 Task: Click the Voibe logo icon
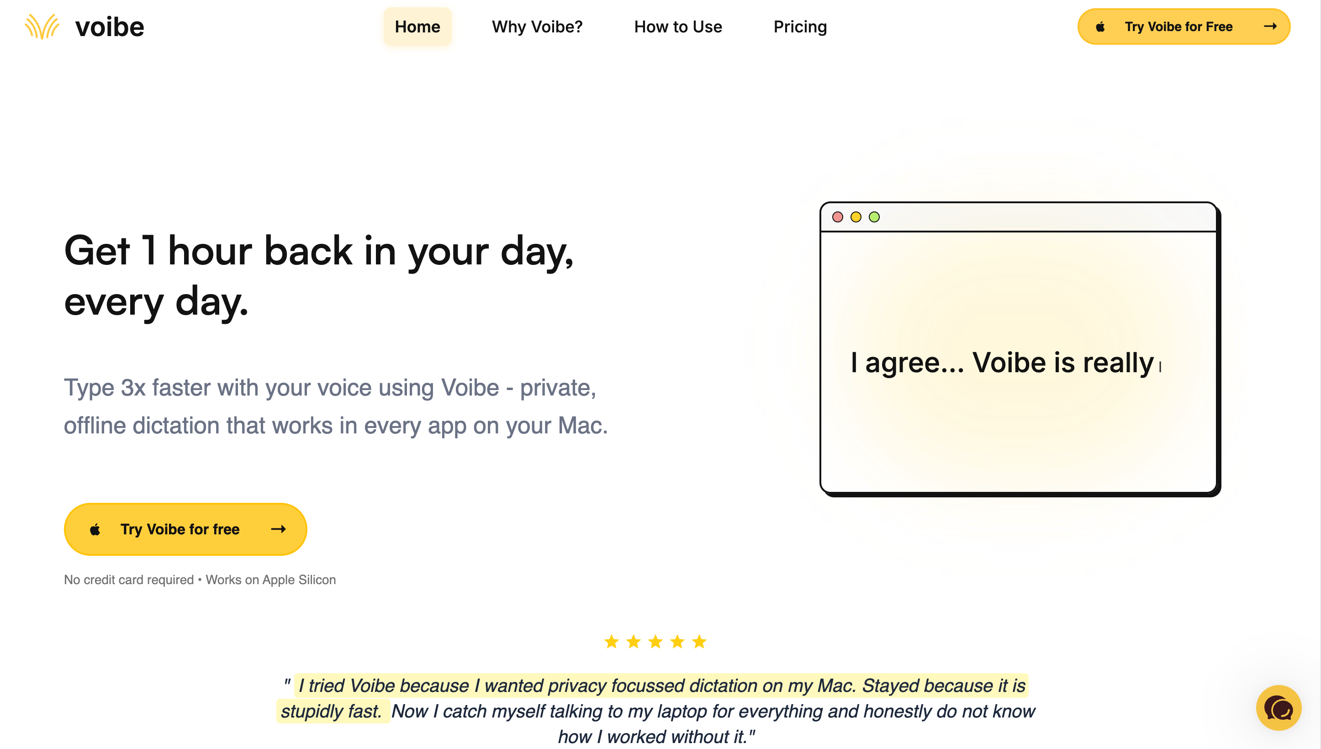(42, 26)
